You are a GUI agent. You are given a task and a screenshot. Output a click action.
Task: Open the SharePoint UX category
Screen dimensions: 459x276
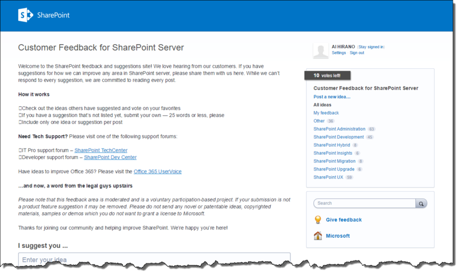328,177
